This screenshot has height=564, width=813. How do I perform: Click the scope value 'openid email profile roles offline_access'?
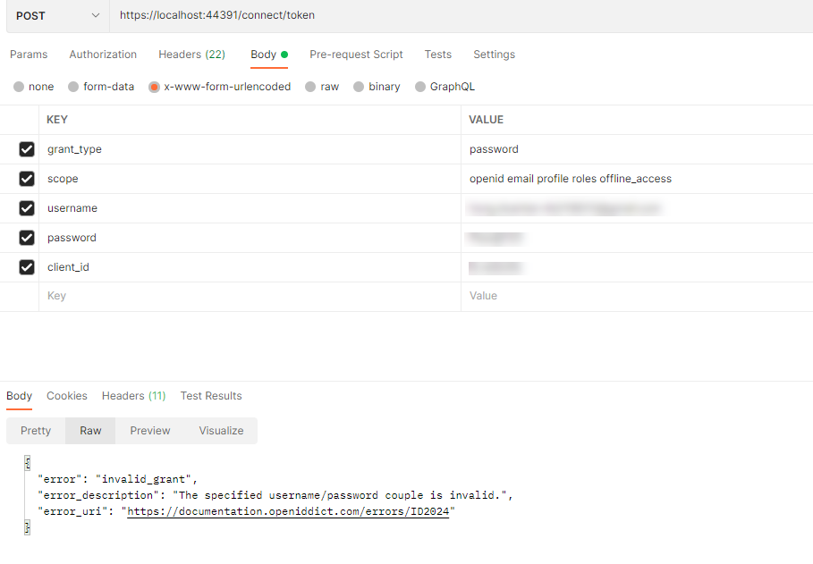tap(571, 179)
